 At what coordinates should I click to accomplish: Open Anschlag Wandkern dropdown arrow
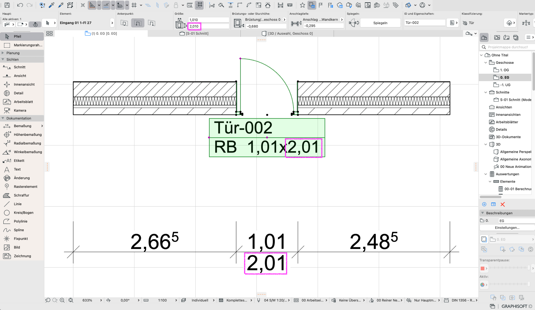342,19
